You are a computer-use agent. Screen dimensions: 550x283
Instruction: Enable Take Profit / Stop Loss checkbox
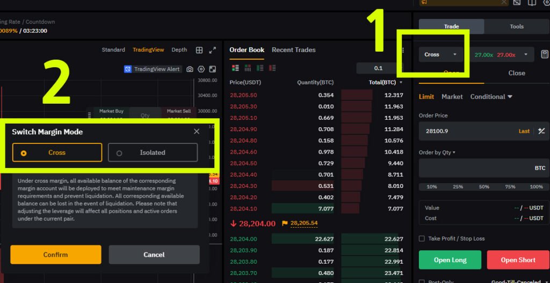422,238
